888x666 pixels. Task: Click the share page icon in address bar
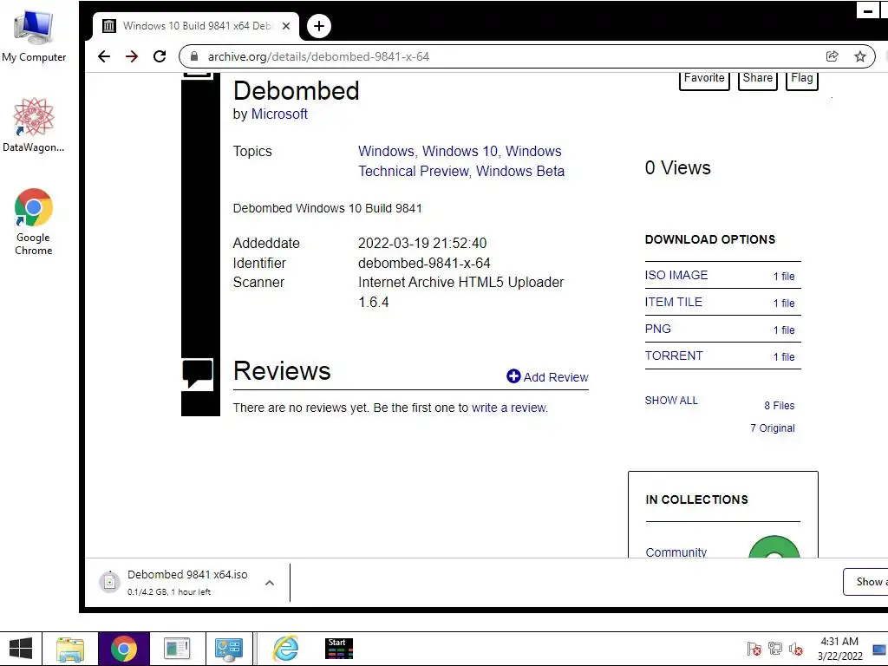click(832, 56)
